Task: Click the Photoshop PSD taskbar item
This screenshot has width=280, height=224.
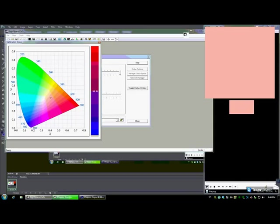Action: (93, 197)
